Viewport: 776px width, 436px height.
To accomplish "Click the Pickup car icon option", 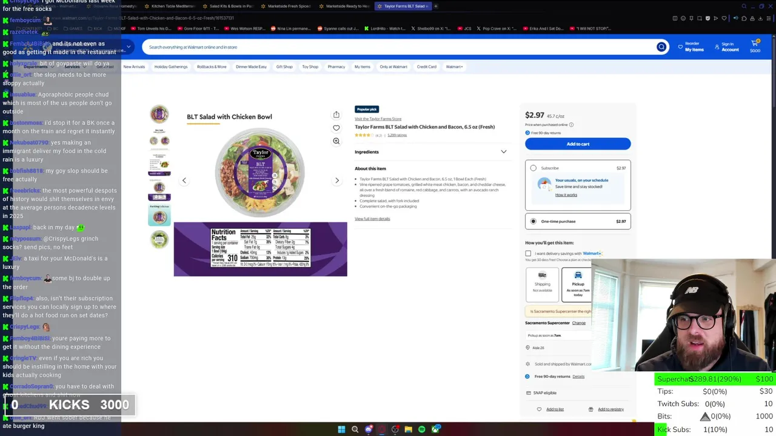I will [578, 276].
